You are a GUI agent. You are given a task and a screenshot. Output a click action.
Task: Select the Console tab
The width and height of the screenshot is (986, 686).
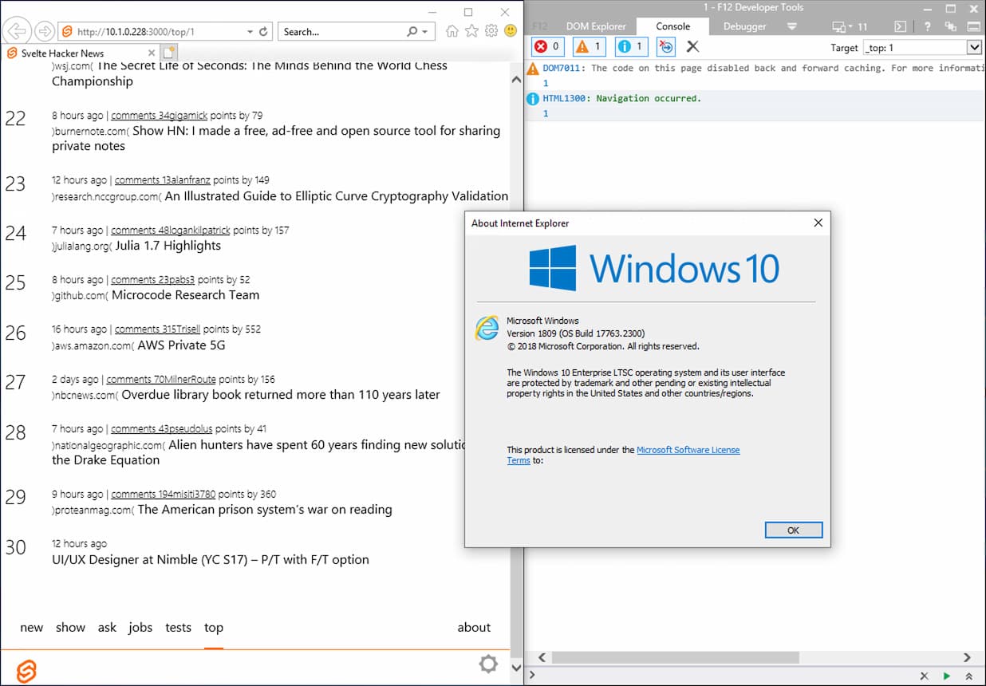coord(672,26)
